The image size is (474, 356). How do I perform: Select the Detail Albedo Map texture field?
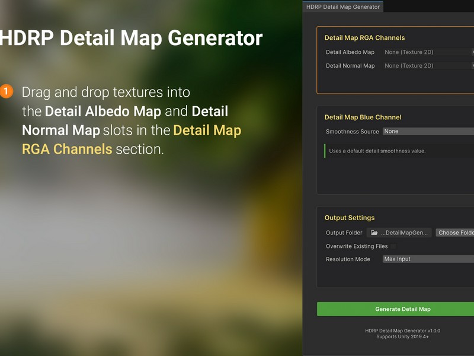click(x=428, y=52)
